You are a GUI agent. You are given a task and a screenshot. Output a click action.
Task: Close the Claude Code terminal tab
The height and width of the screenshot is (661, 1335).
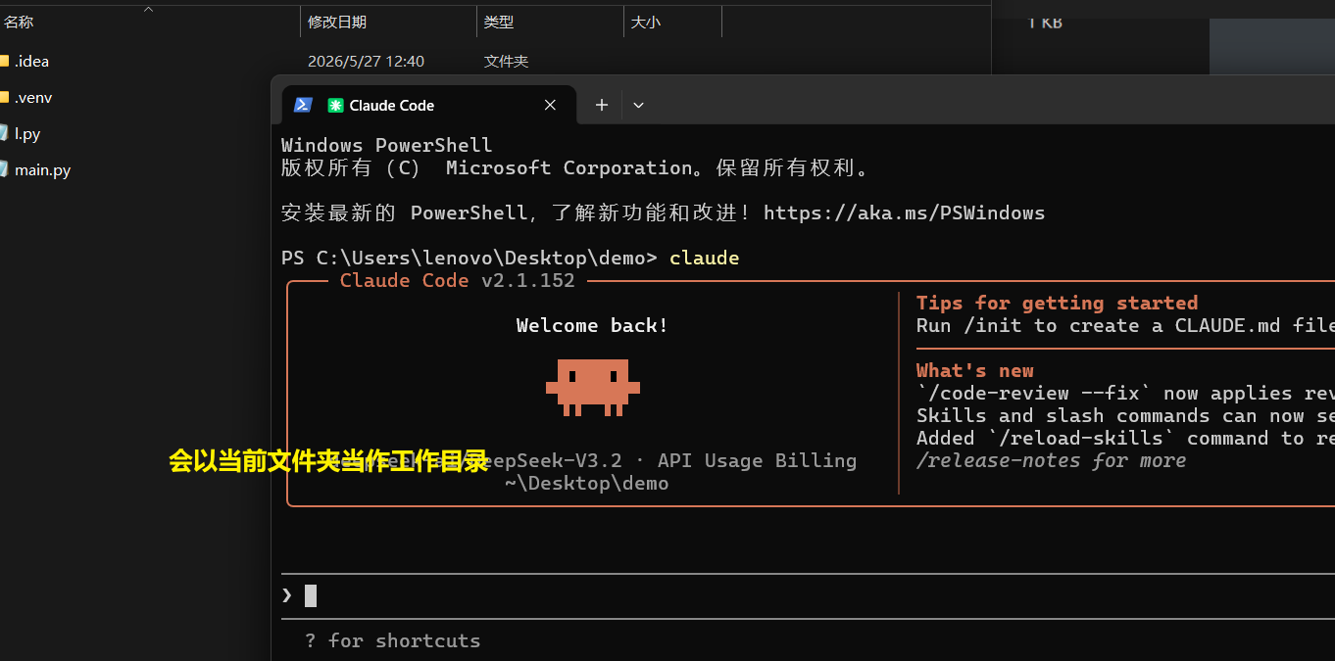point(550,105)
